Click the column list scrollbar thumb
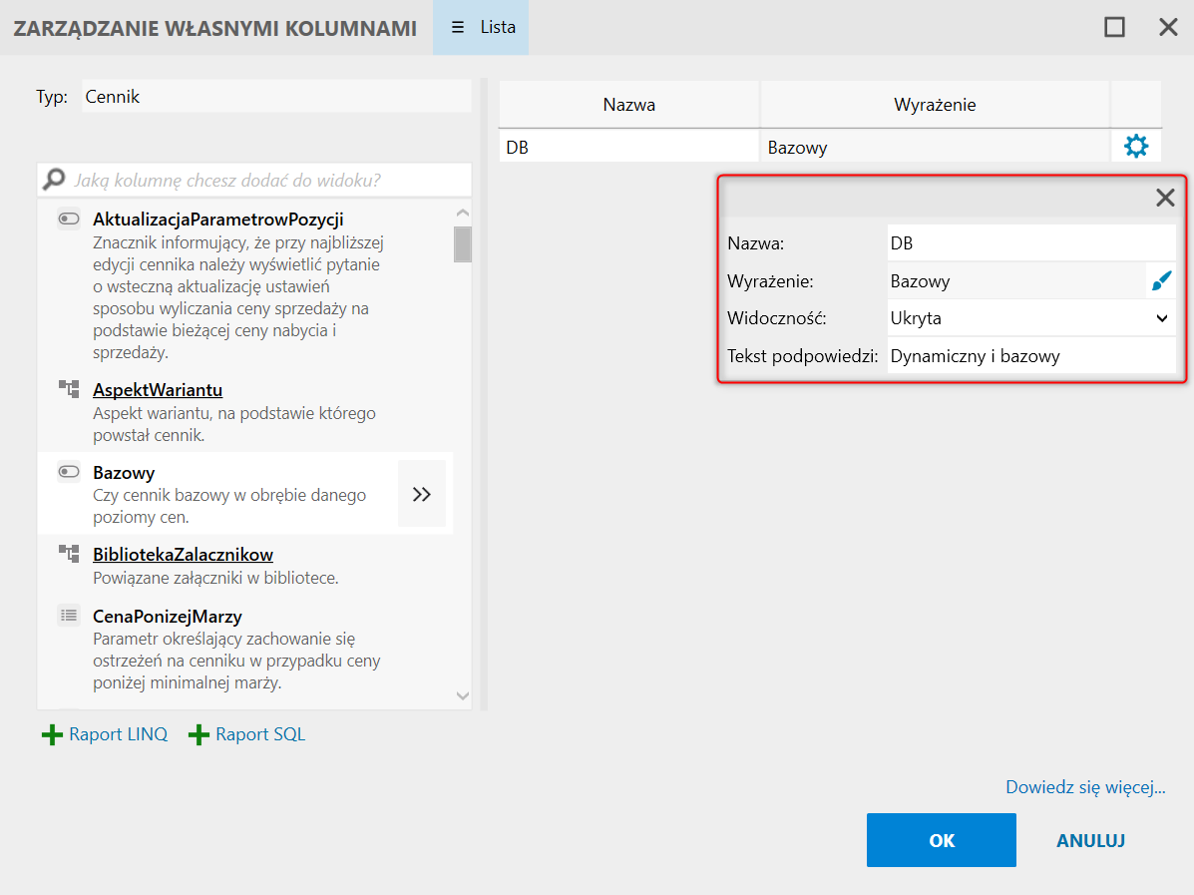Viewport: 1194px width, 895px height. [x=462, y=243]
